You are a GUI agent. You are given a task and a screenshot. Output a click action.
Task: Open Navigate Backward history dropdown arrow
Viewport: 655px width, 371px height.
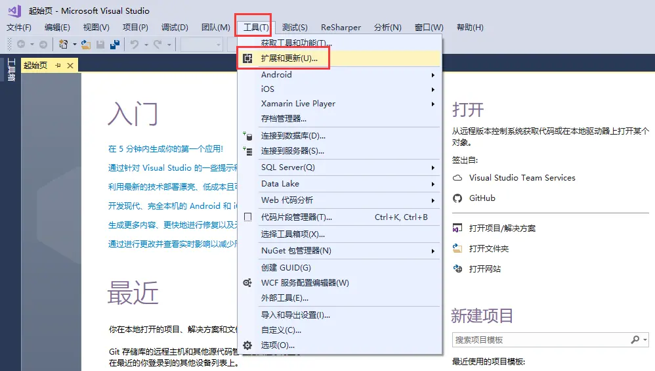(x=32, y=44)
